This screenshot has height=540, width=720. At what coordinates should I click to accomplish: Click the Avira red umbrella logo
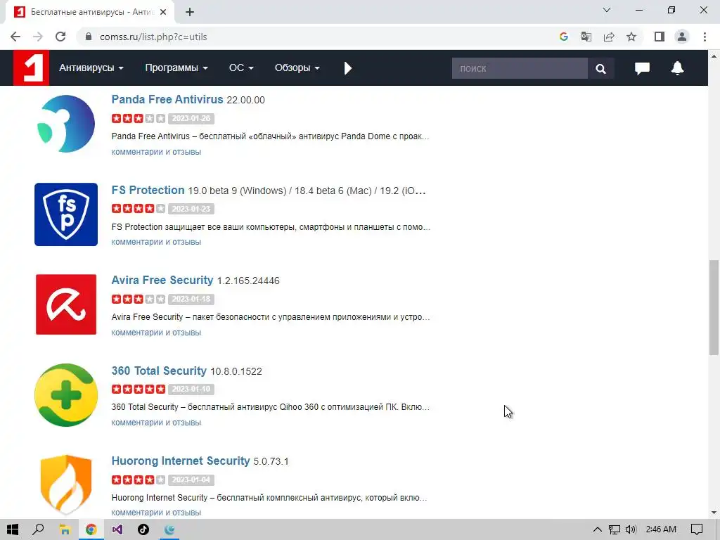[66, 304]
